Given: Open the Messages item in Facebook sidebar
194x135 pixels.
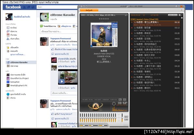Looking at the screenshot, I should [x=12, y=31].
